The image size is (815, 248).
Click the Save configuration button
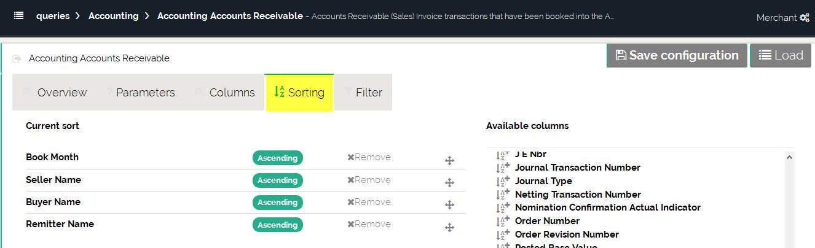(x=677, y=56)
